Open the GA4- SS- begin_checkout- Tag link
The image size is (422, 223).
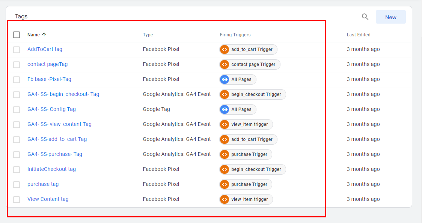pos(63,94)
